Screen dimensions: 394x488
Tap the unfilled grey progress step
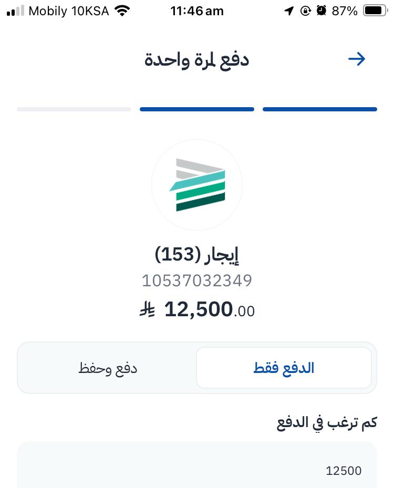pyautogui.click(x=74, y=109)
